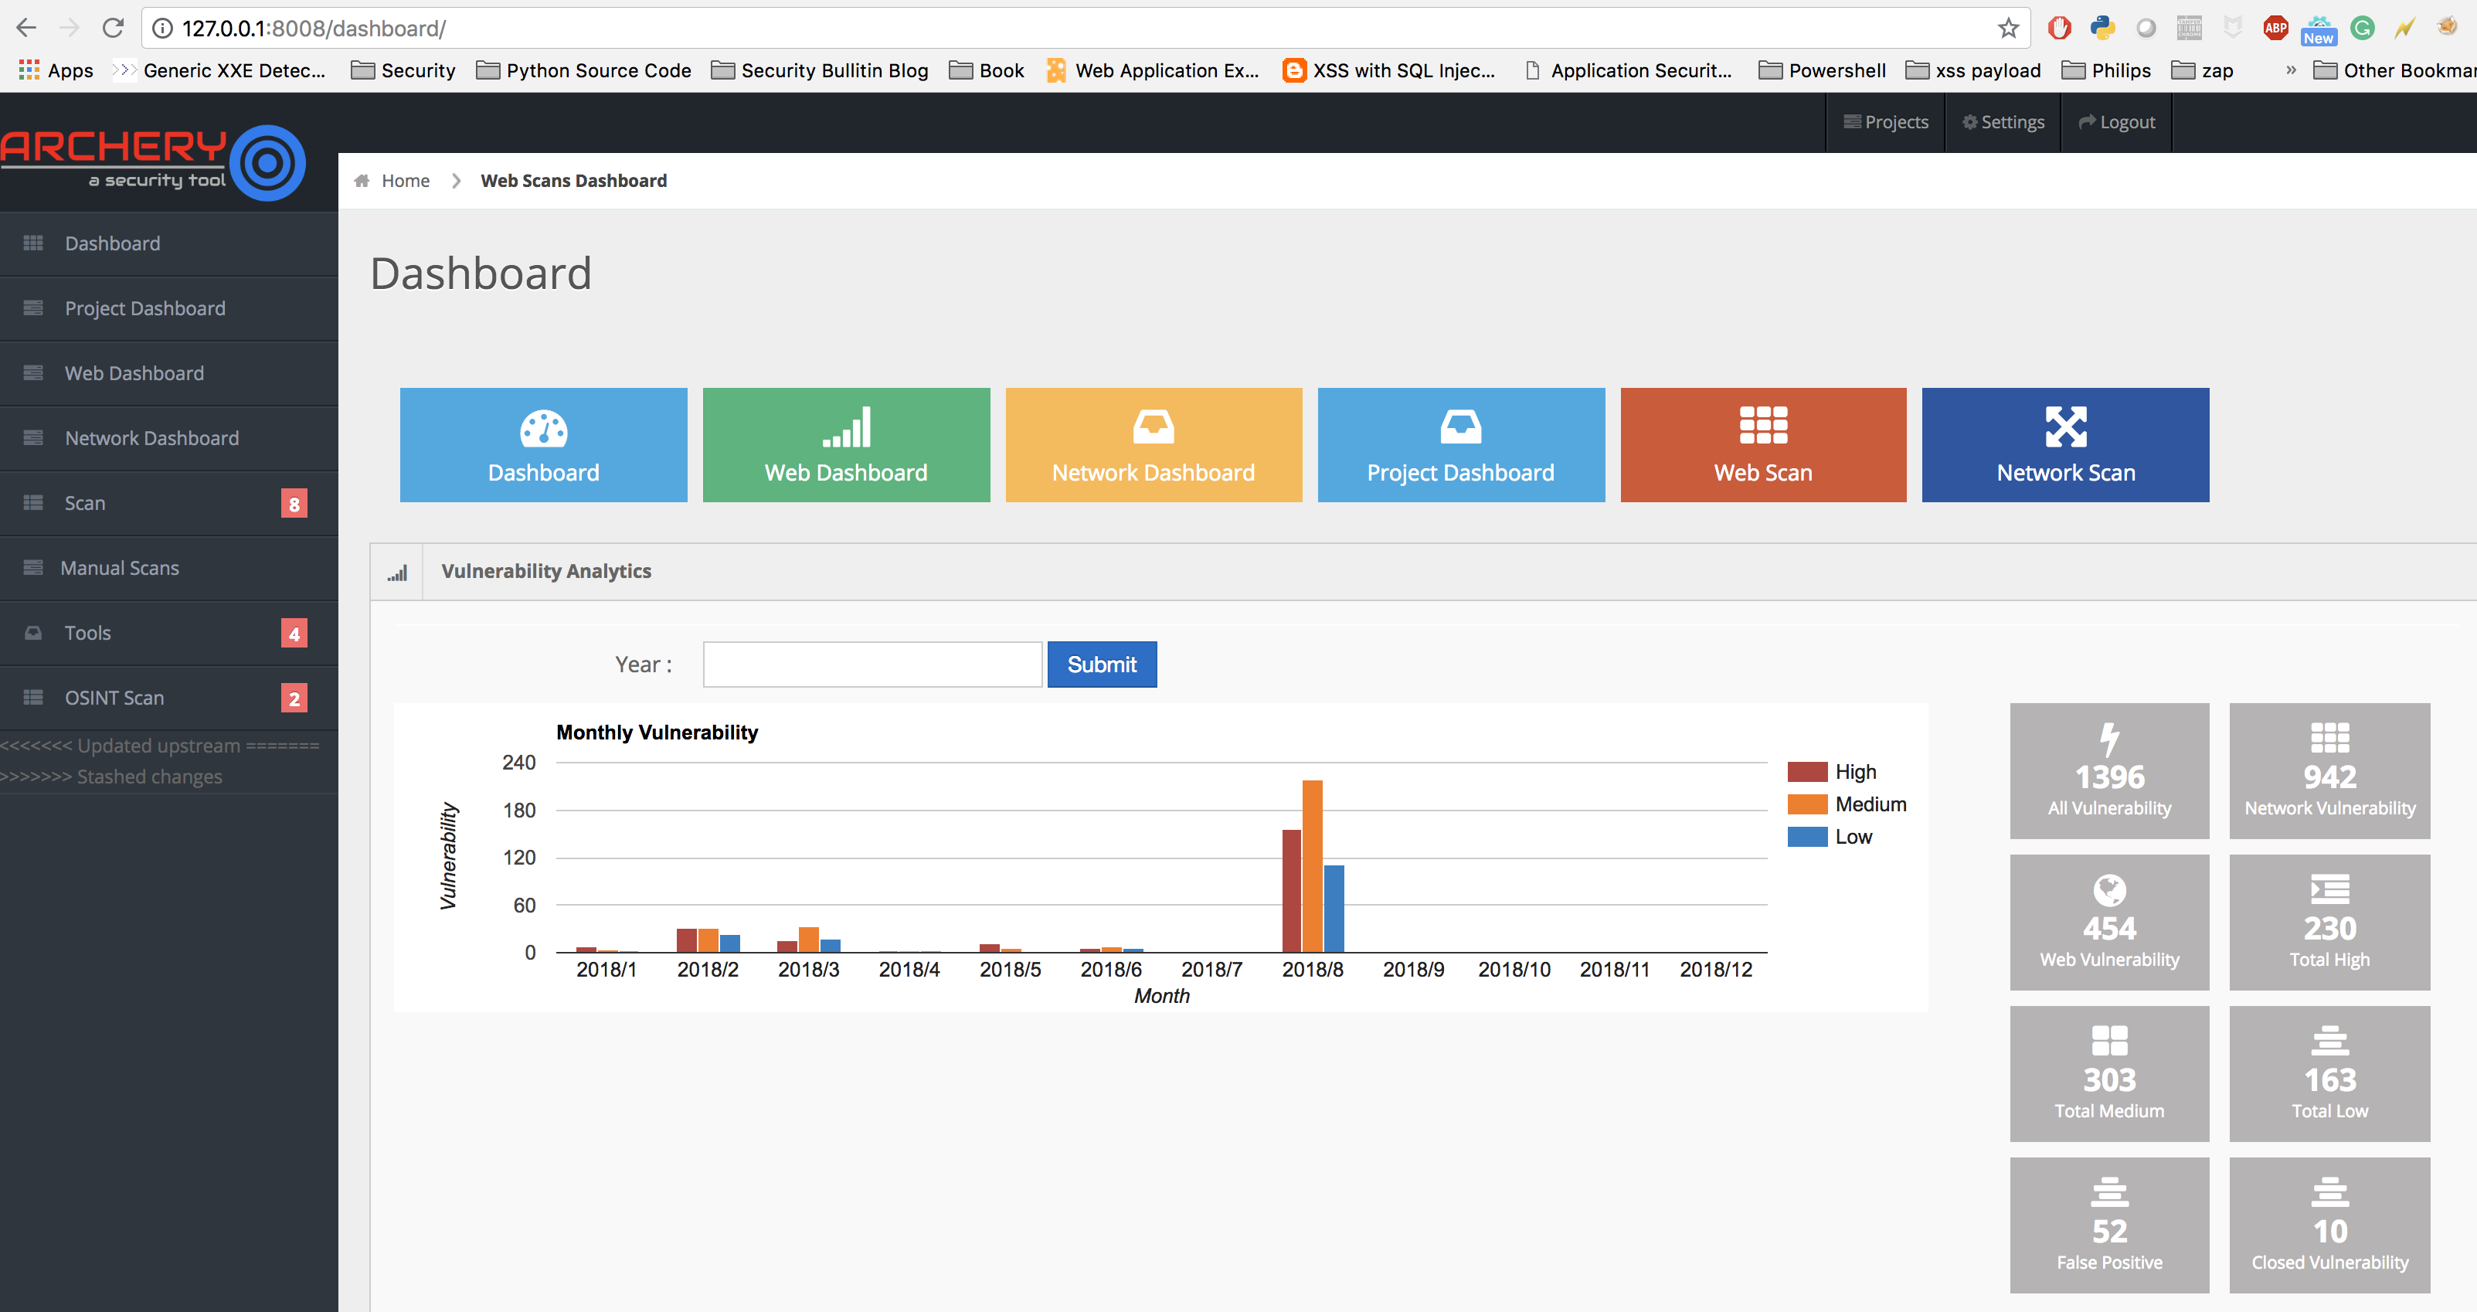Click the blocks icon in Total Medium card
This screenshot has height=1312, width=2477.
coord(2110,1041)
